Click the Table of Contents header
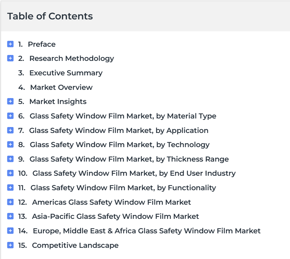Image resolution: width=290 pixels, height=259 pixels. tap(50, 16)
